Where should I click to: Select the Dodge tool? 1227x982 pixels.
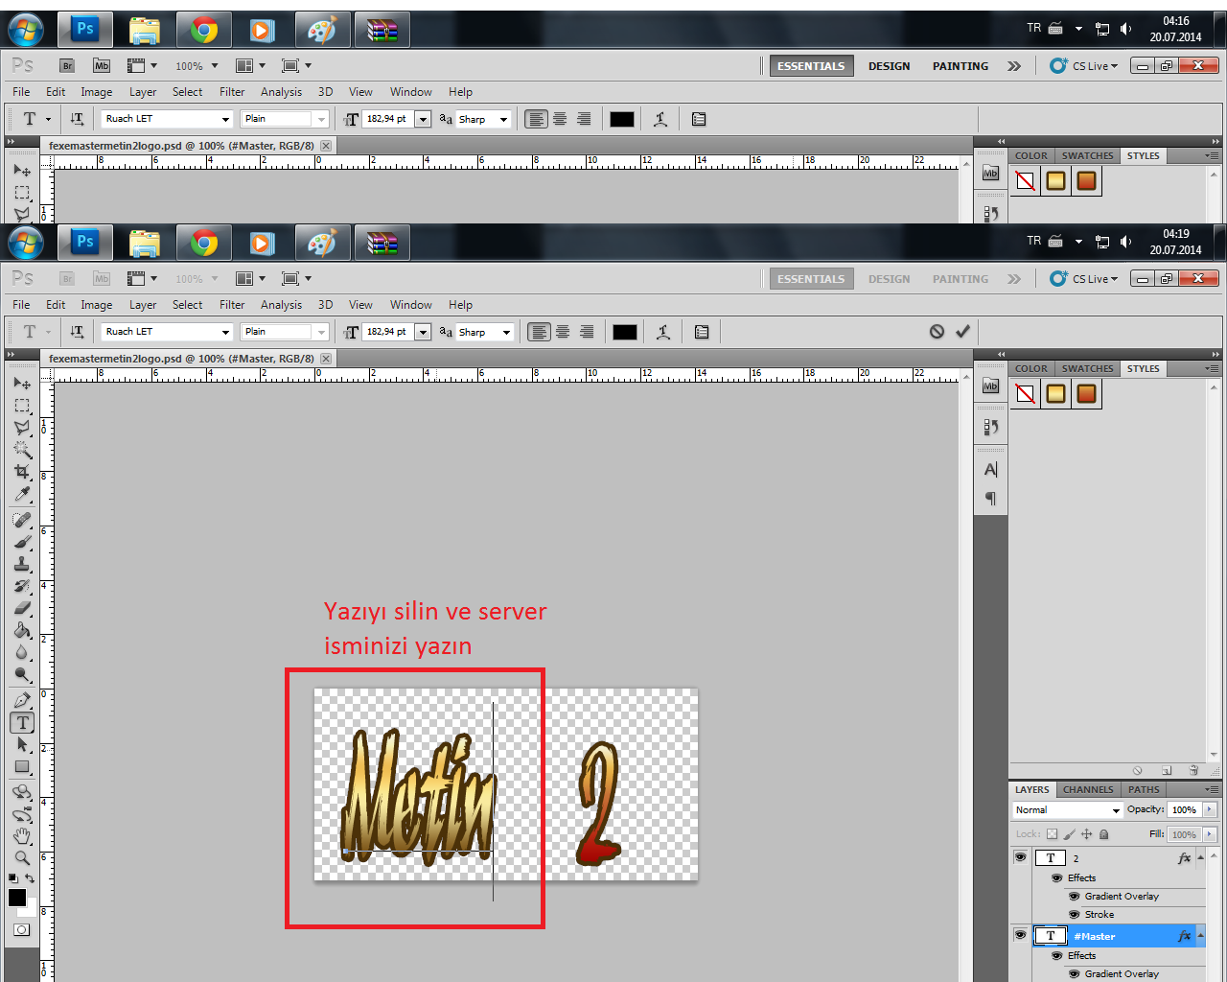point(22,674)
